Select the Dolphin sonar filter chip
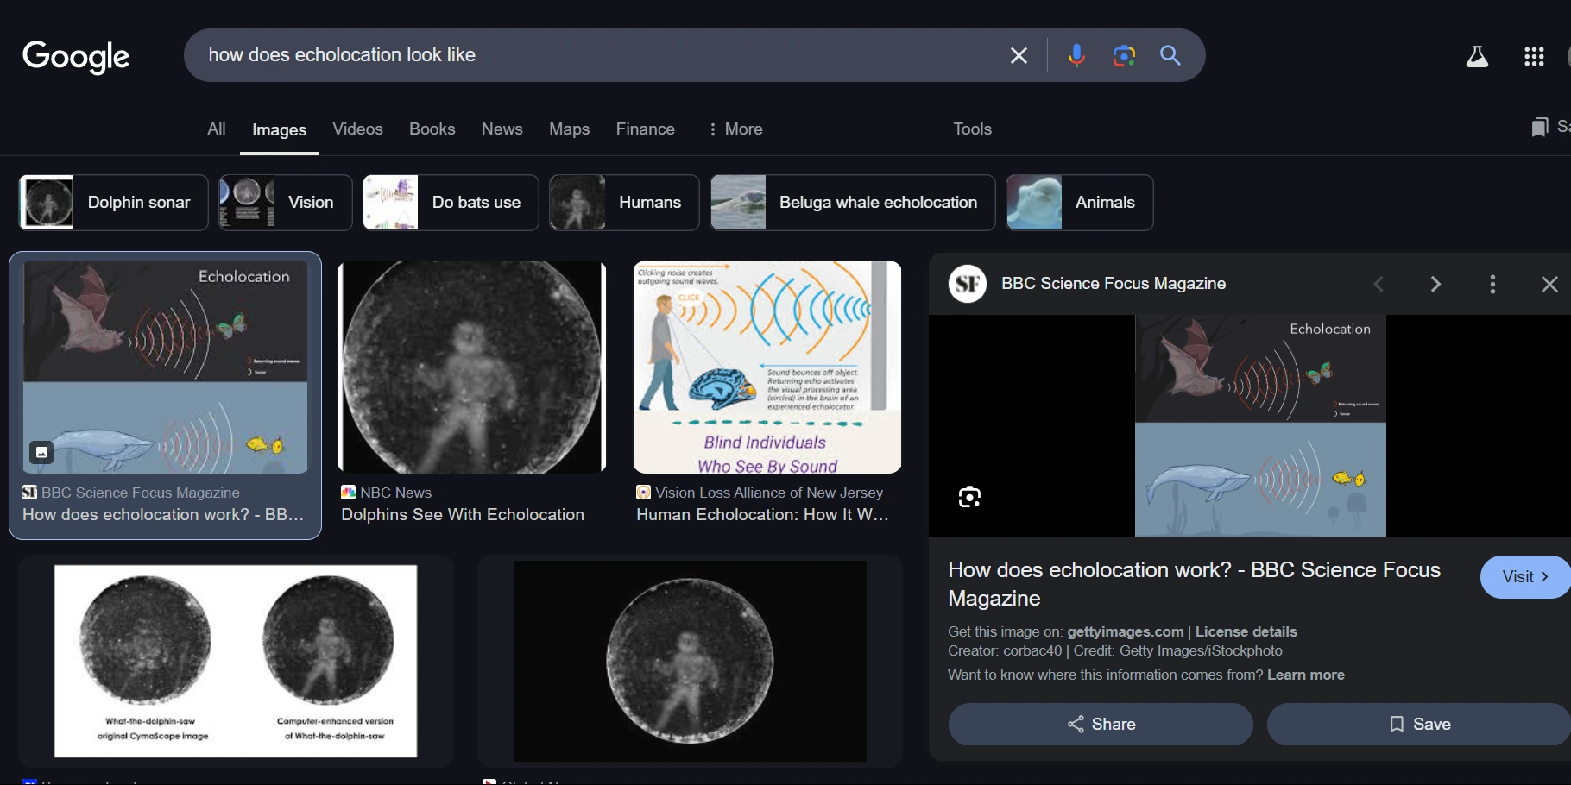 tap(114, 203)
